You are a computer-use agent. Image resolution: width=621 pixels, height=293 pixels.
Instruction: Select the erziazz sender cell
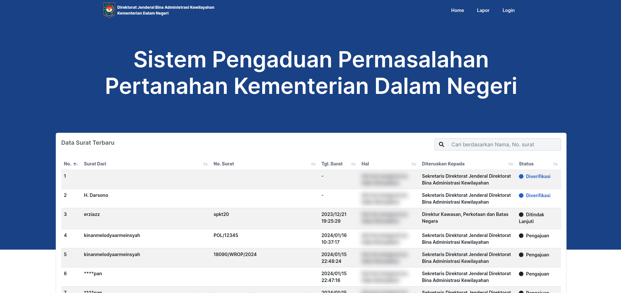pos(92,214)
